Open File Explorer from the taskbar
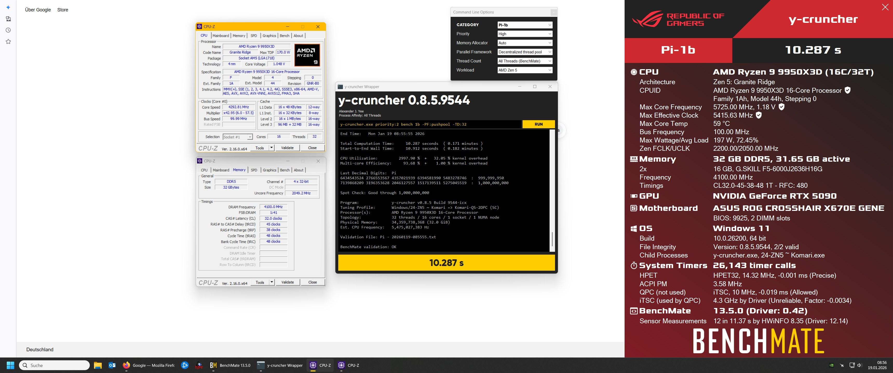Image resolution: width=893 pixels, height=373 pixels. click(98, 365)
